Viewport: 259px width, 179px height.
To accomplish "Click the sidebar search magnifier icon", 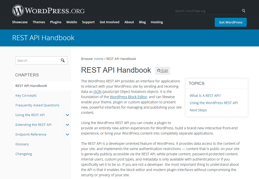I will 63,60.
